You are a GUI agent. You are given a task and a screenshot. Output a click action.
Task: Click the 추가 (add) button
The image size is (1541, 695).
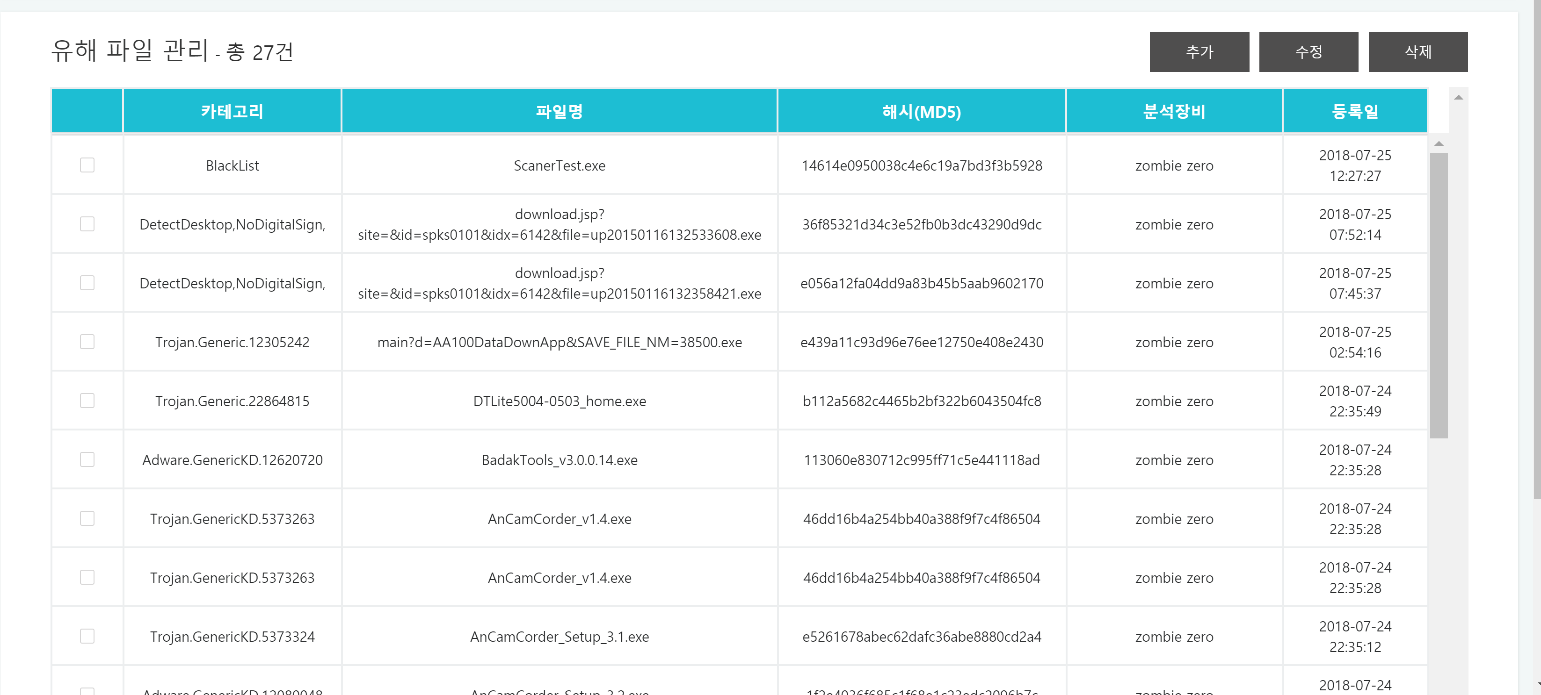(x=1199, y=52)
